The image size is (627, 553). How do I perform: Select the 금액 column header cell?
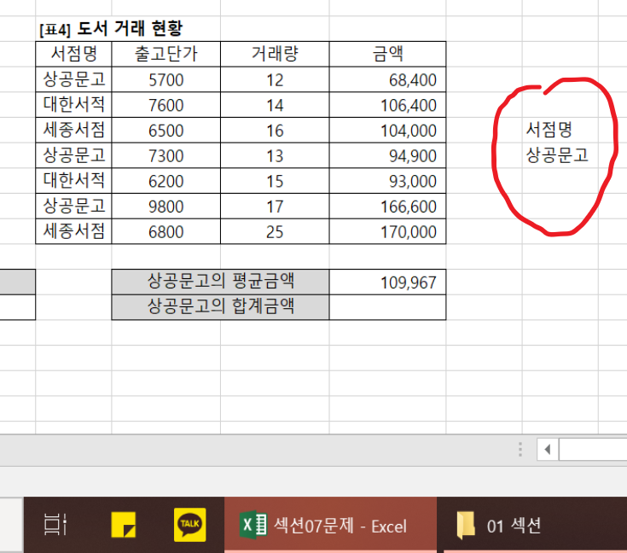[387, 54]
